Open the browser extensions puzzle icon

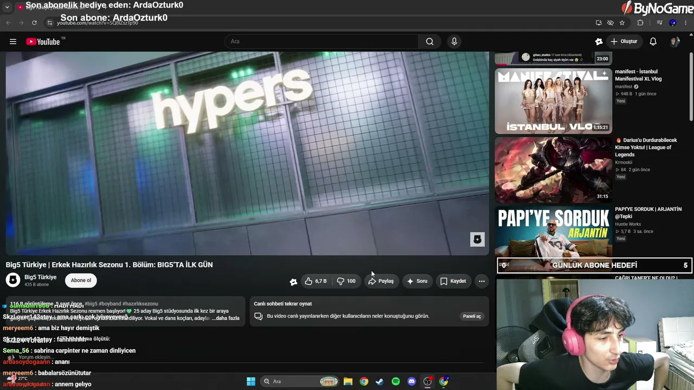[x=640, y=23]
